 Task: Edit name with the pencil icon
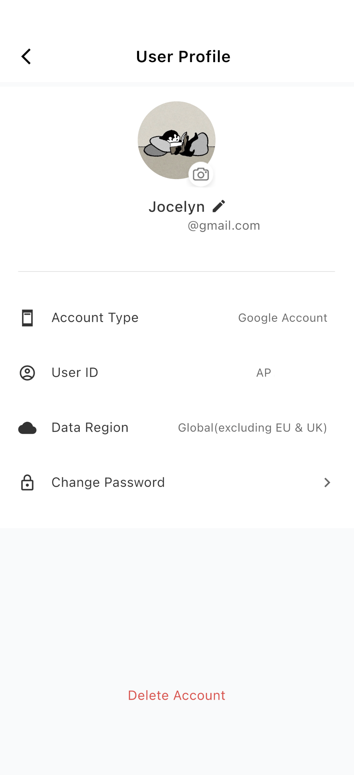tap(219, 206)
